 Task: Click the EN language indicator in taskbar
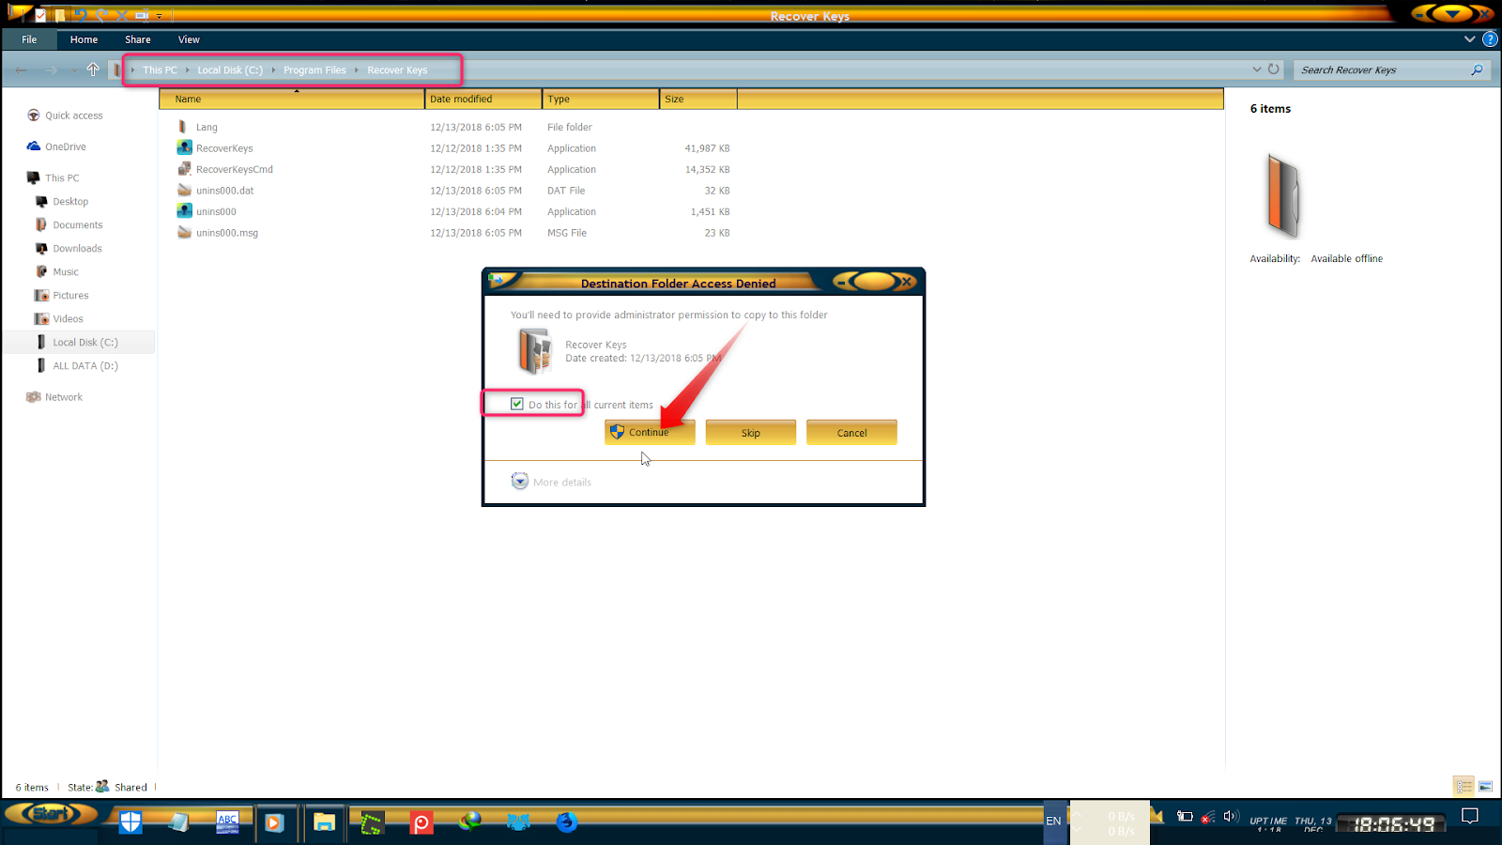tap(1053, 821)
